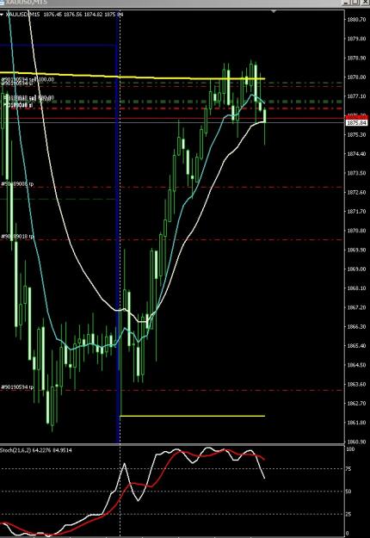Maximize the XAUUSD,M15 chart window

click(355, 3)
